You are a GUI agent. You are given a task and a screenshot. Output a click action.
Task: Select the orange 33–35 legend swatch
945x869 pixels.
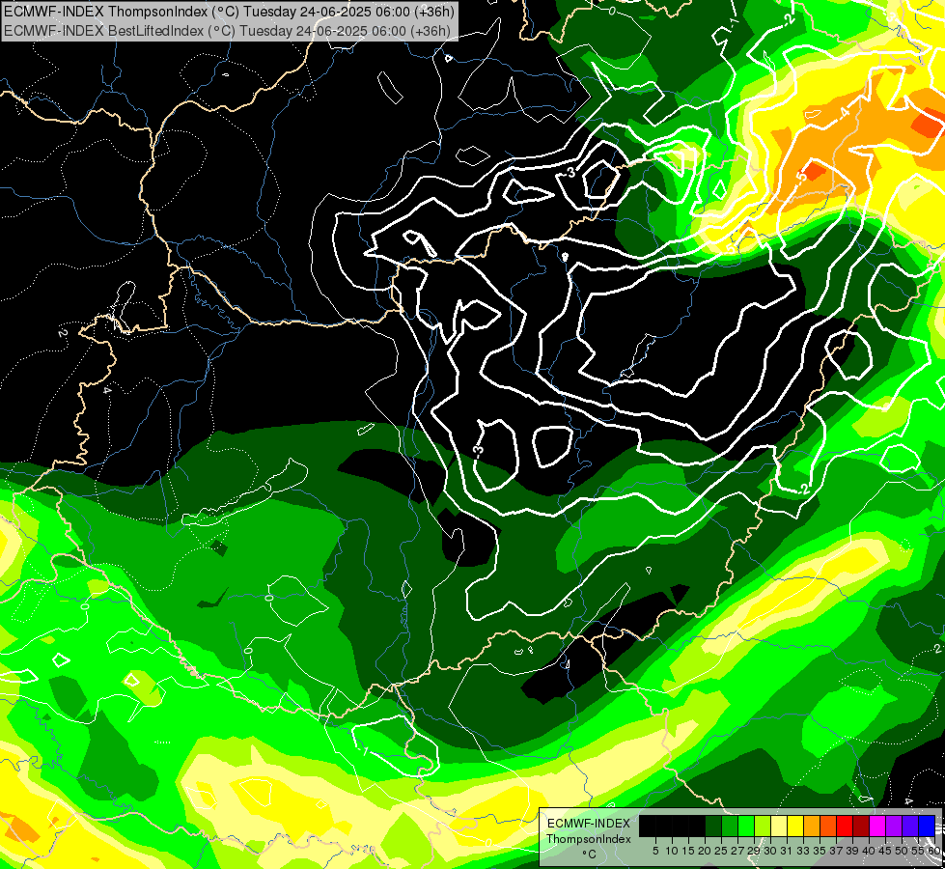pos(812,826)
